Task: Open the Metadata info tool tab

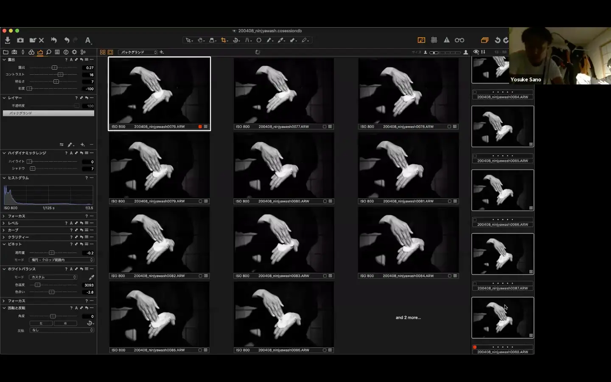Action: (66, 52)
